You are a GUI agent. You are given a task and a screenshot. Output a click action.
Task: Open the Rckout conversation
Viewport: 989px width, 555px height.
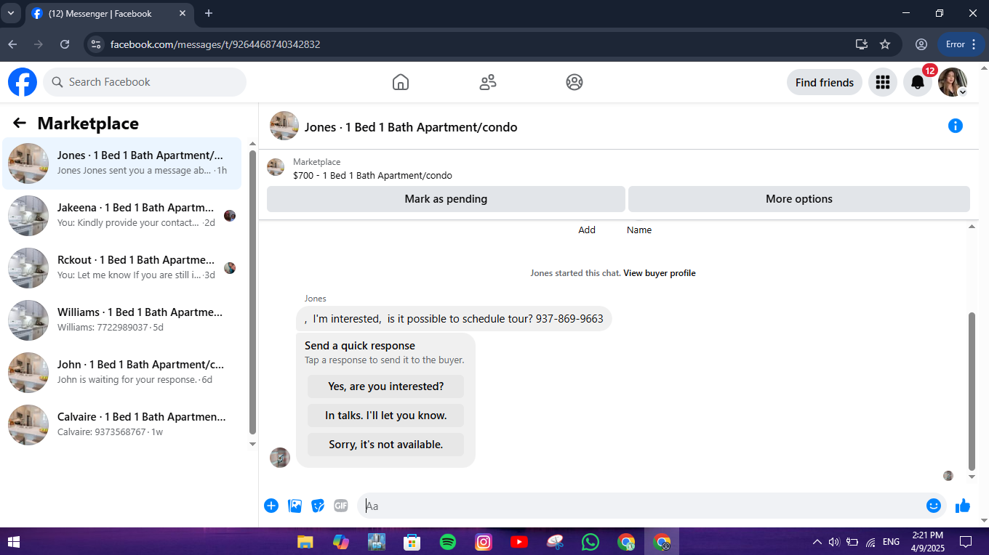pyautogui.click(x=122, y=268)
